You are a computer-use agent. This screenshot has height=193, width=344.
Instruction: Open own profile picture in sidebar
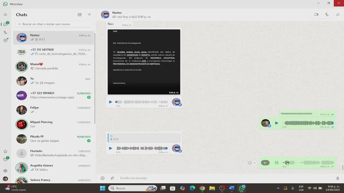click(5, 179)
